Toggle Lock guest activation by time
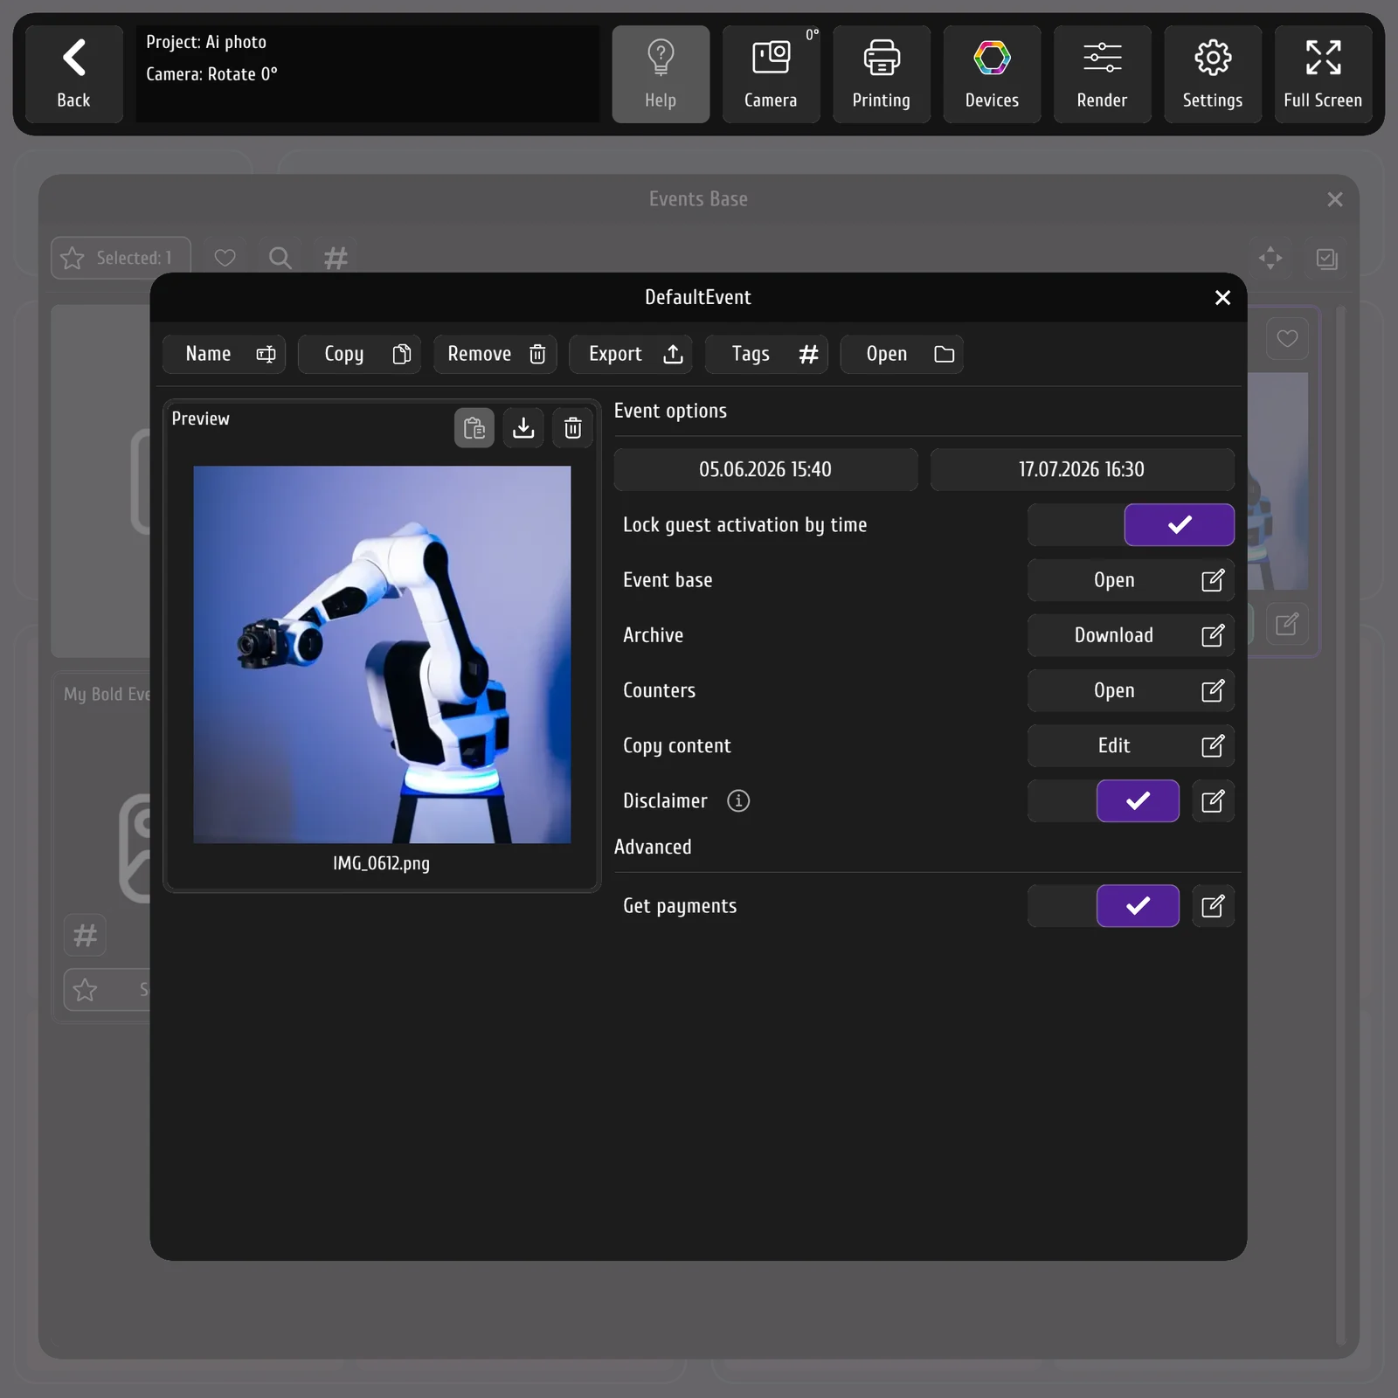This screenshot has width=1398, height=1398. click(x=1131, y=525)
